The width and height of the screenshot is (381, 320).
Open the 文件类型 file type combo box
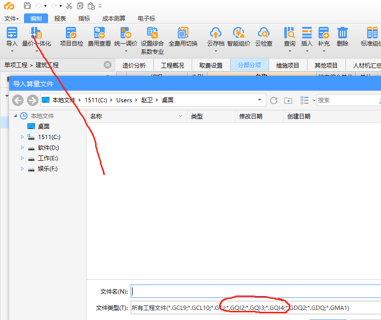256,308
